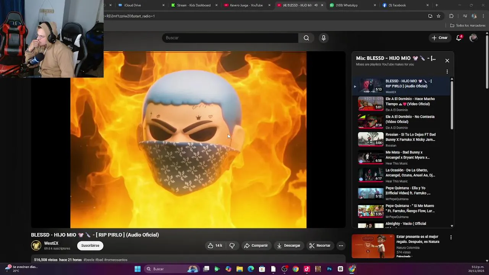Click the Descargar download button
The height and width of the screenshot is (275, 489).
tap(289, 246)
